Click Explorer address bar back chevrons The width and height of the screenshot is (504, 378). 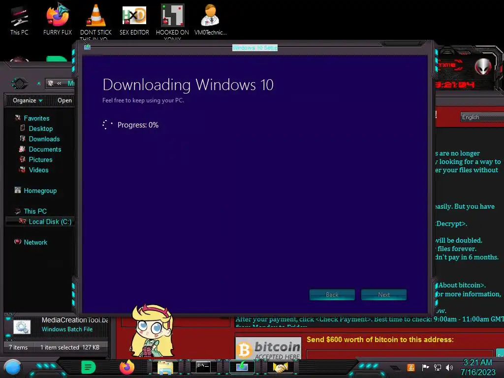pos(59,83)
